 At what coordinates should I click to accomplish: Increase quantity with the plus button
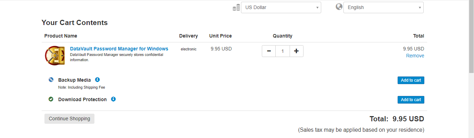coord(296,51)
